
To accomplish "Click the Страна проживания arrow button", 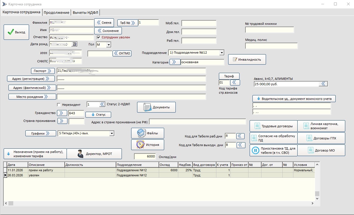I will pyautogui.click(x=63, y=121).
